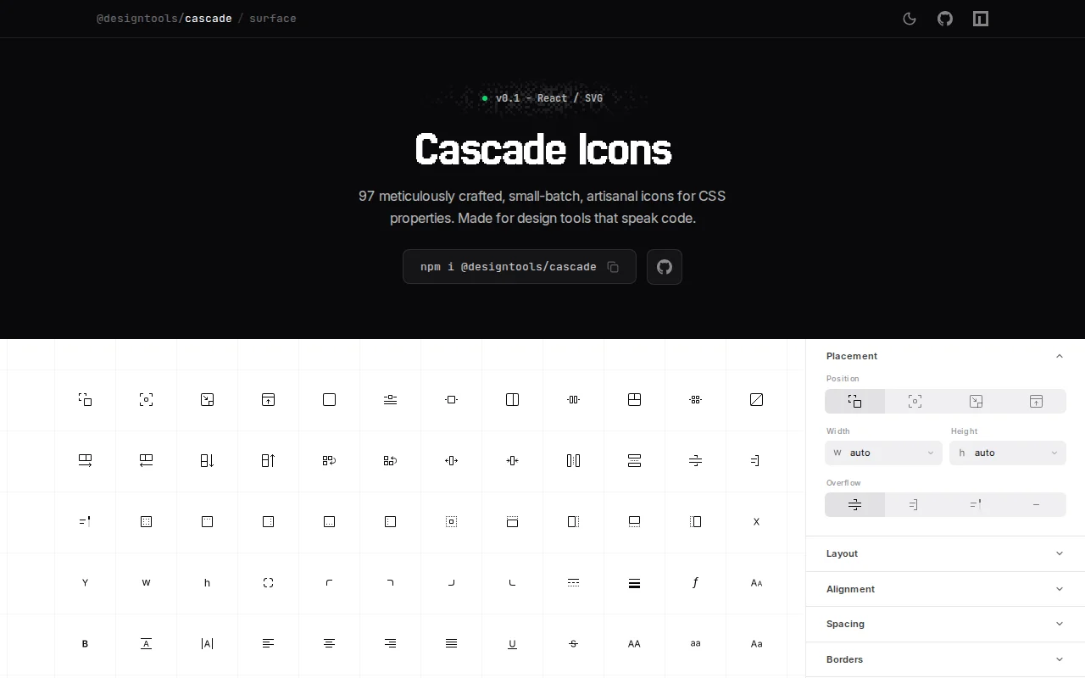The width and height of the screenshot is (1085, 678).
Task: Click the Y axis icon in the grid
Action: click(85, 582)
